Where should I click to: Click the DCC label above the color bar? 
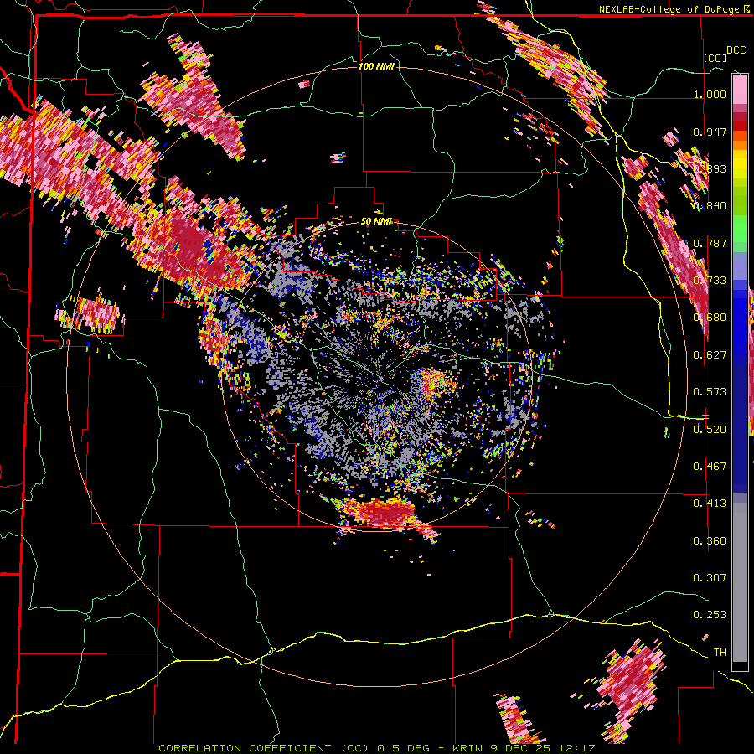[x=736, y=50]
